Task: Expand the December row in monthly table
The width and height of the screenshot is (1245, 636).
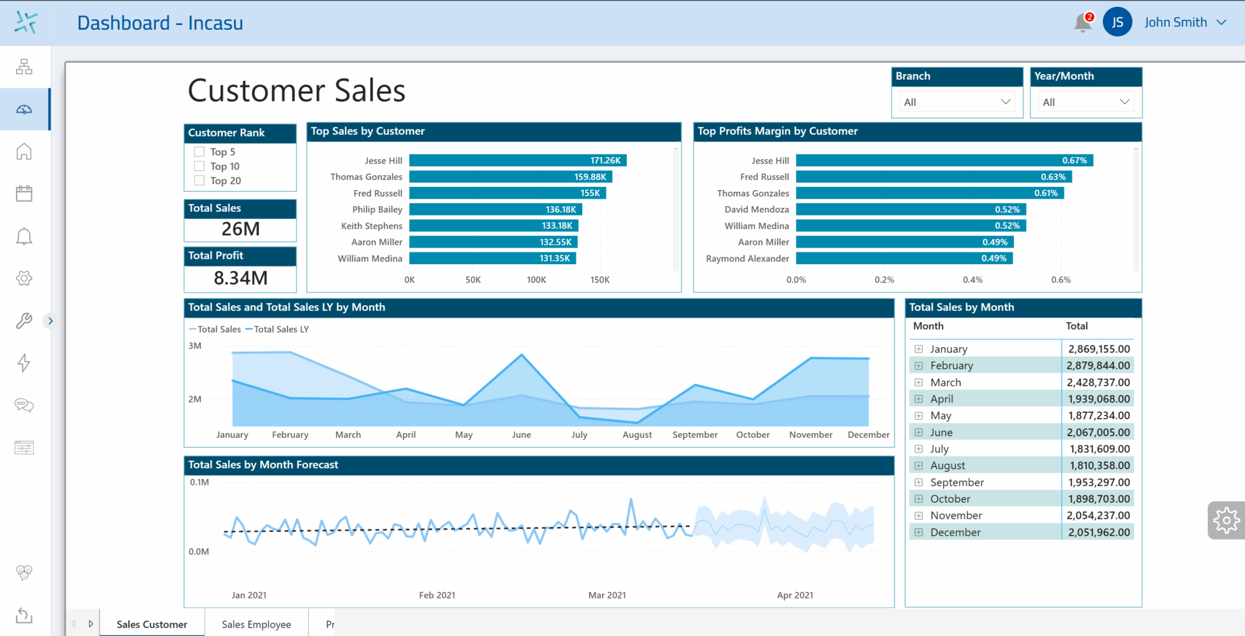Action: (919, 532)
